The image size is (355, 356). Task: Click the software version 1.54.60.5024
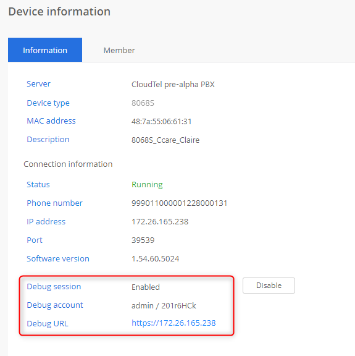(x=155, y=259)
